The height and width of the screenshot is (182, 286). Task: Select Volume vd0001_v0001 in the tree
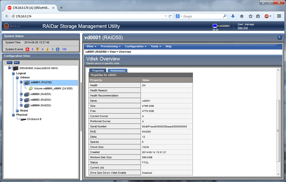pyautogui.click(x=53, y=88)
